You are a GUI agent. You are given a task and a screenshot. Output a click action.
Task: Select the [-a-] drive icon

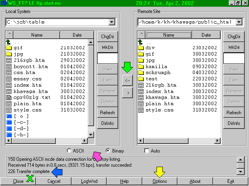tap(9, 116)
